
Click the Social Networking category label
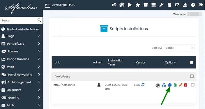point(20,75)
